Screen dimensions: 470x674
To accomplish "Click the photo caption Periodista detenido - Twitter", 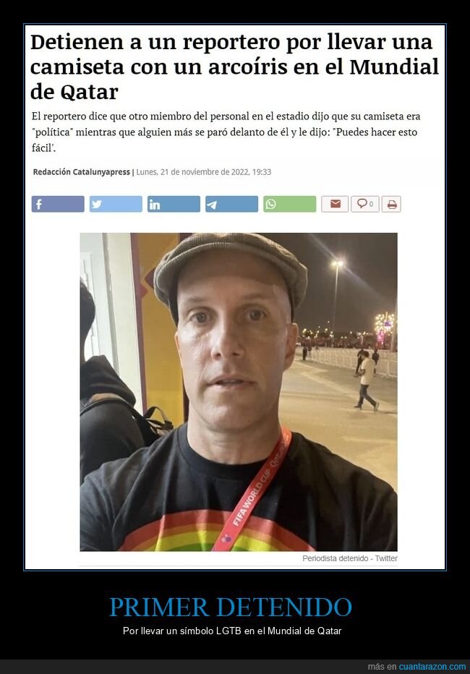I will click(x=350, y=558).
